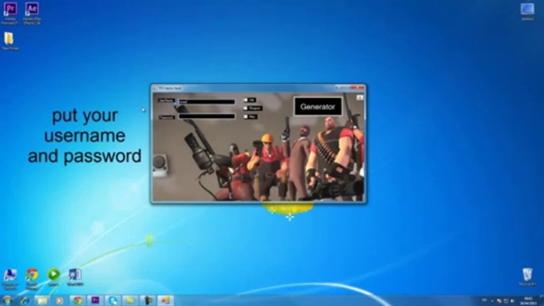The width and height of the screenshot is (544, 306).
Task: Open the yellow folder taskbar item
Action: pyautogui.click(x=130, y=300)
